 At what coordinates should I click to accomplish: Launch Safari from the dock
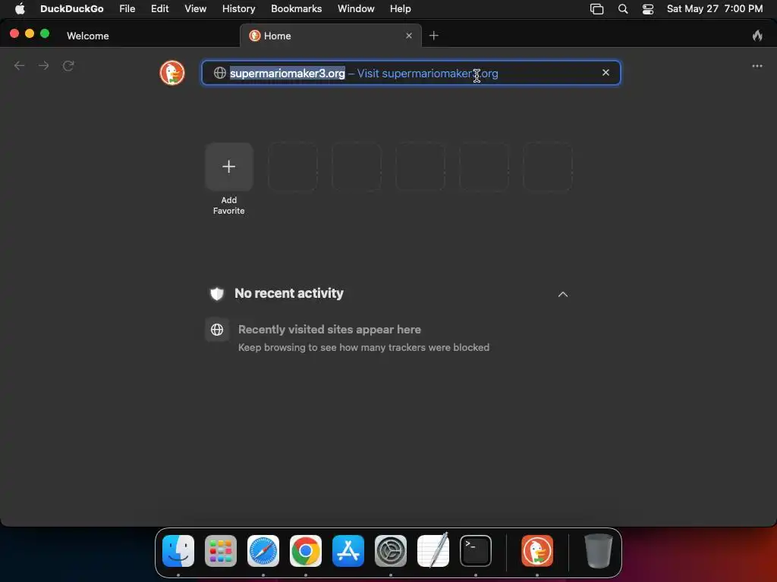coord(263,551)
